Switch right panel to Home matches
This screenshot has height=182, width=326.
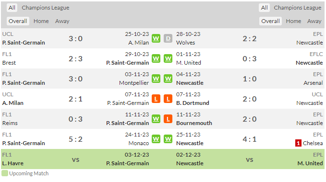click(x=293, y=21)
